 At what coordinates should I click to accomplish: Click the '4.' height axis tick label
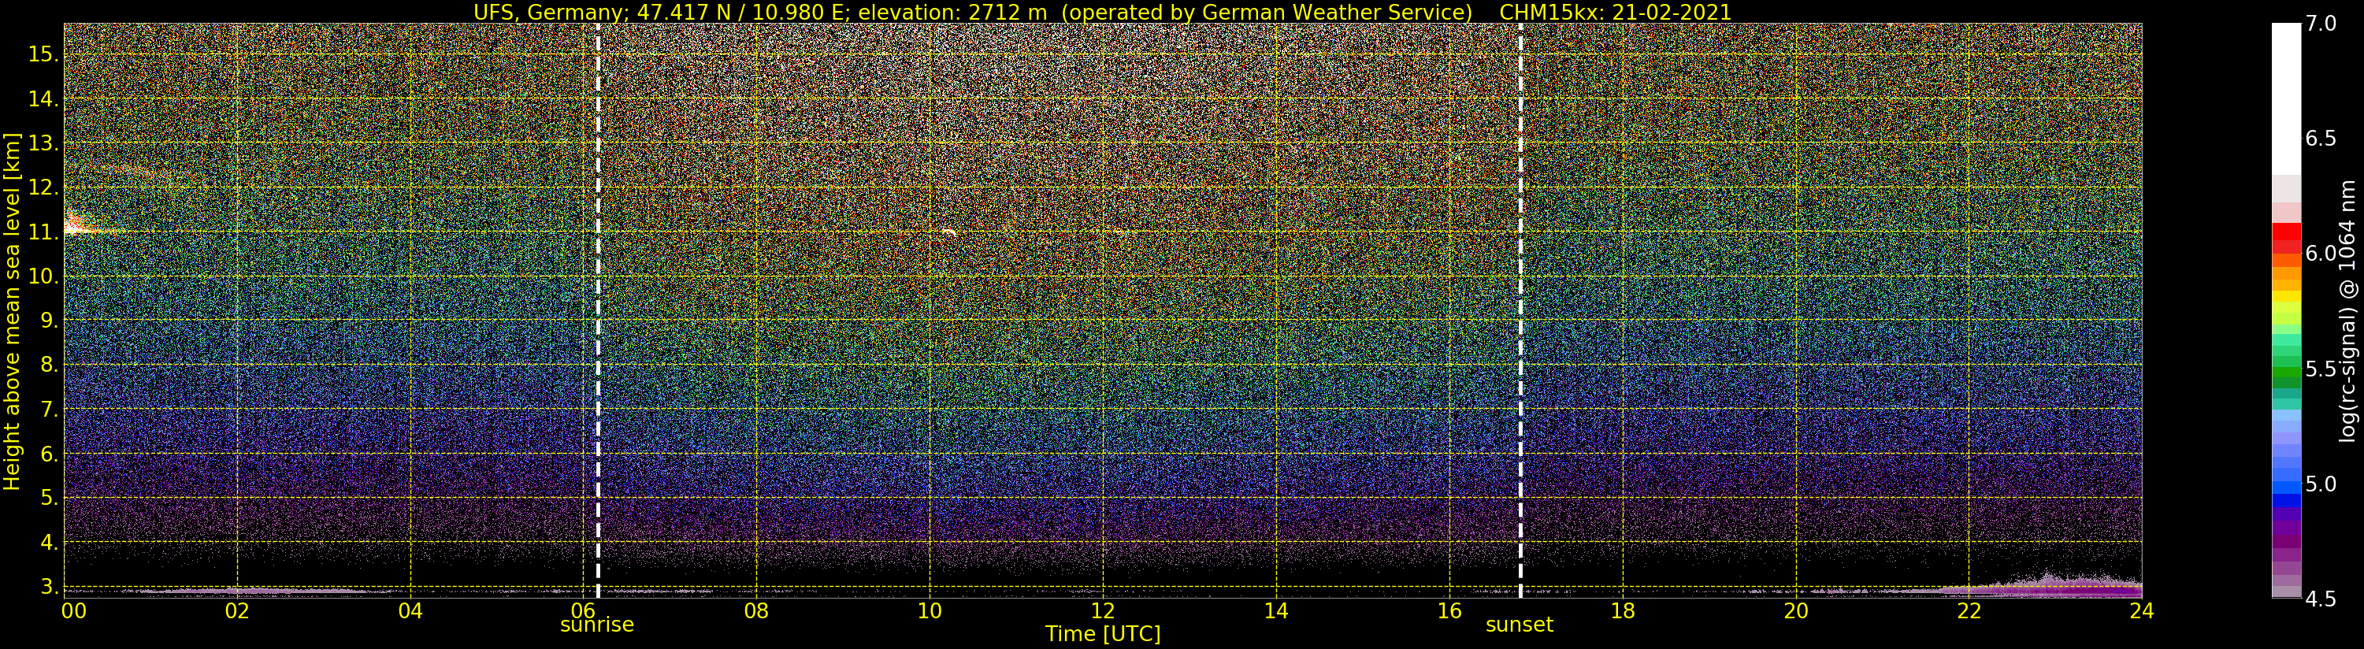pos(49,543)
